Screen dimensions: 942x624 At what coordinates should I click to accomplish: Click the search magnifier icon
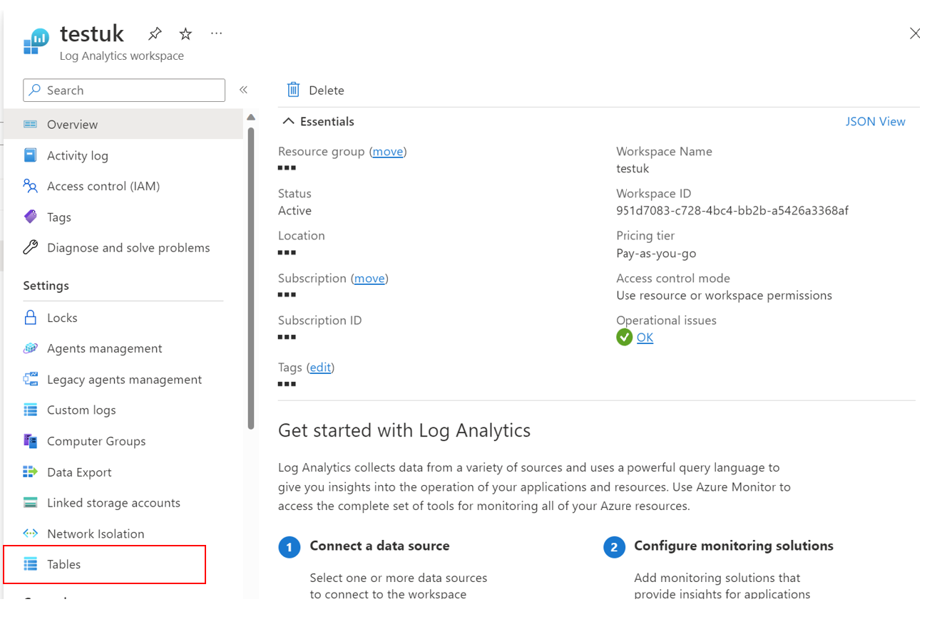coord(35,90)
